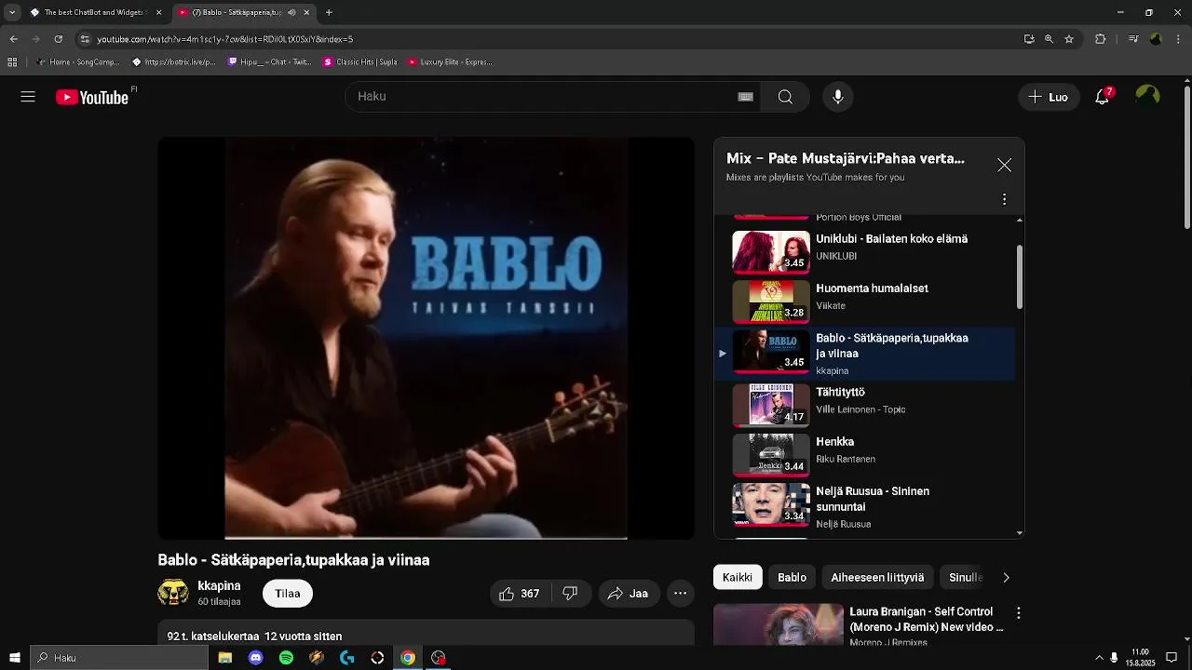Reload the current page

coord(58,39)
